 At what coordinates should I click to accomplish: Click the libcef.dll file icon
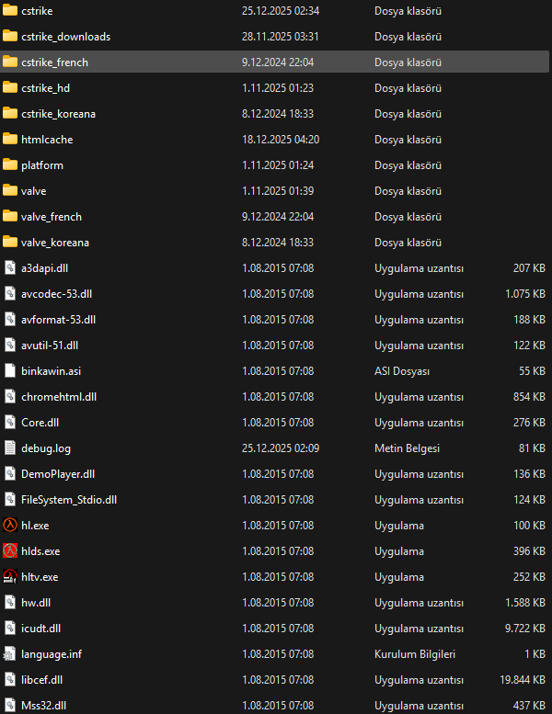(x=10, y=679)
